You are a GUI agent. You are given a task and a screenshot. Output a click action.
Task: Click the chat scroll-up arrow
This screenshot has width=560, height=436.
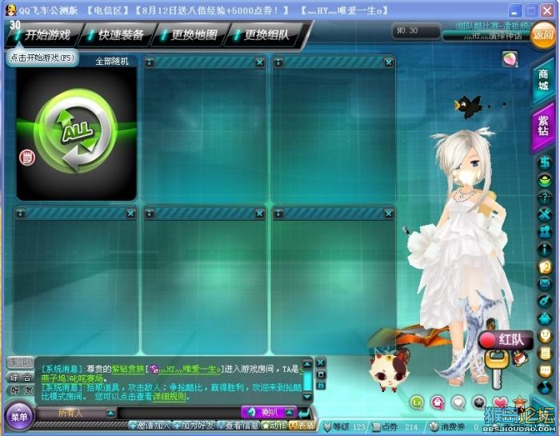(307, 364)
